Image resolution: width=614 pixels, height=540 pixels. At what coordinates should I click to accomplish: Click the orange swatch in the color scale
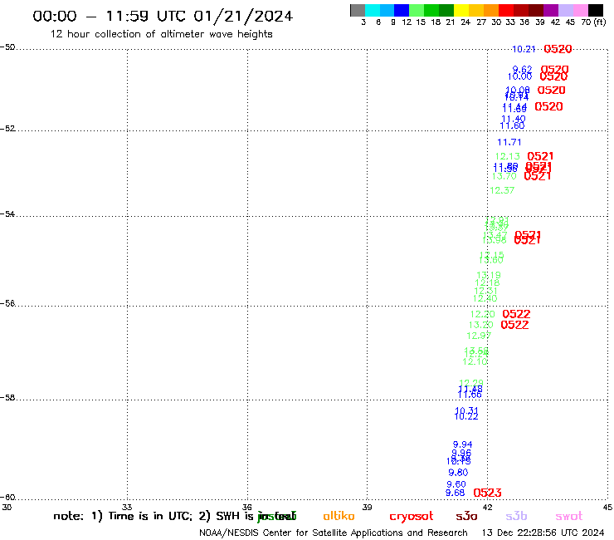491,10
